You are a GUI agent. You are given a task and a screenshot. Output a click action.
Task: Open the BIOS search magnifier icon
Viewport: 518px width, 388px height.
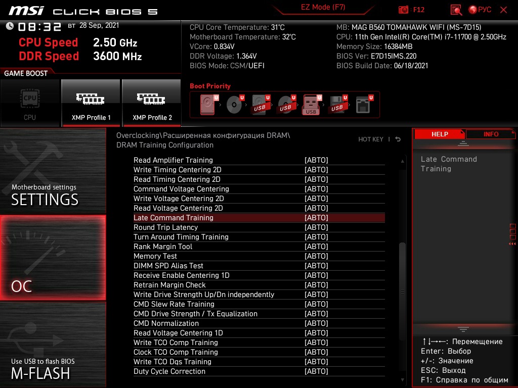point(456,10)
